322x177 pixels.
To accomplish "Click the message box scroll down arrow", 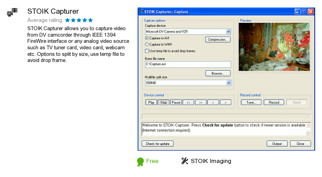I will tap(308, 133).
